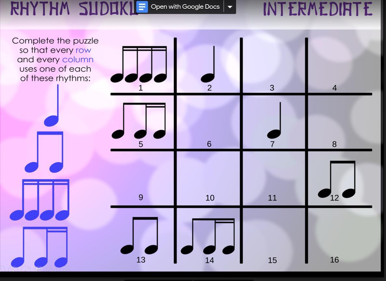Select empty puzzle cell 10

coord(208,178)
